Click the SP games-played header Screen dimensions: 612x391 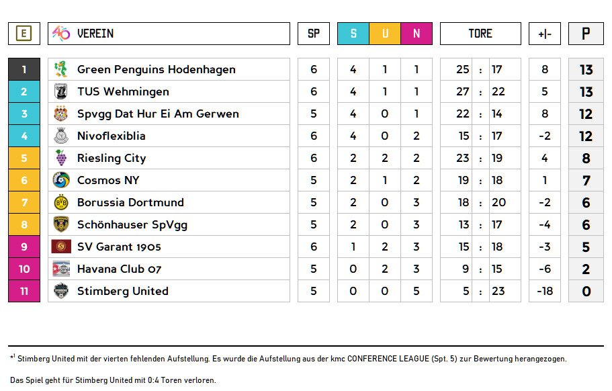[x=314, y=34]
